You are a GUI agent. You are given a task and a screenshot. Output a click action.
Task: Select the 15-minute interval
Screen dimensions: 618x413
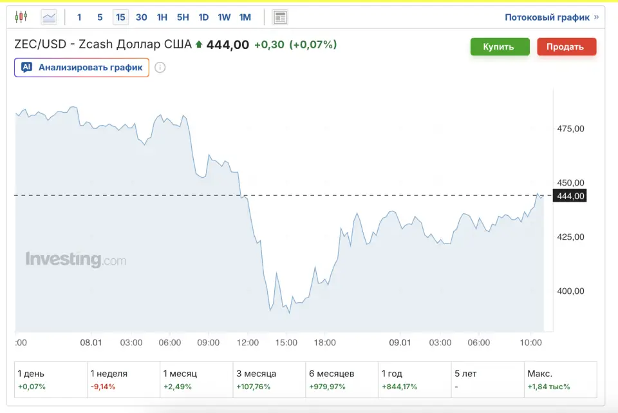pos(120,17)
